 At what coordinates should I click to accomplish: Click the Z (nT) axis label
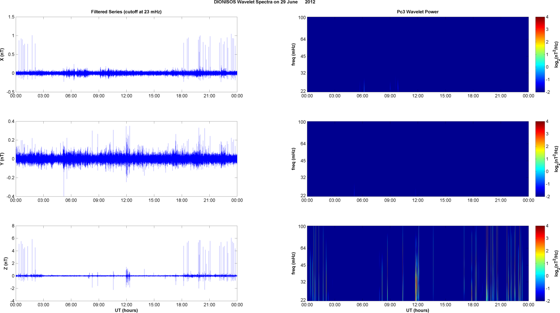[x=6, y=264]
